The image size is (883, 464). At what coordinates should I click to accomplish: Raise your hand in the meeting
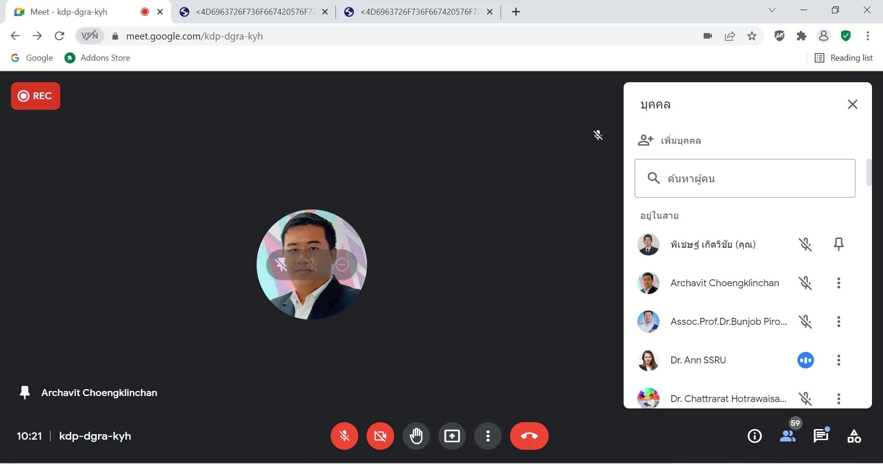pyautogui.click(x=416, y=436)
